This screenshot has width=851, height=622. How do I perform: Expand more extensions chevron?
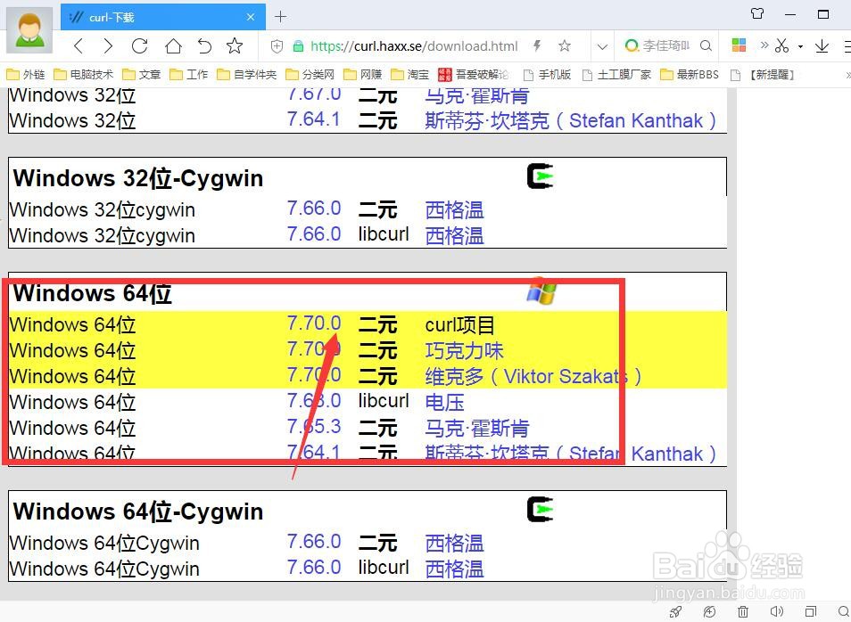click(764, 45)
